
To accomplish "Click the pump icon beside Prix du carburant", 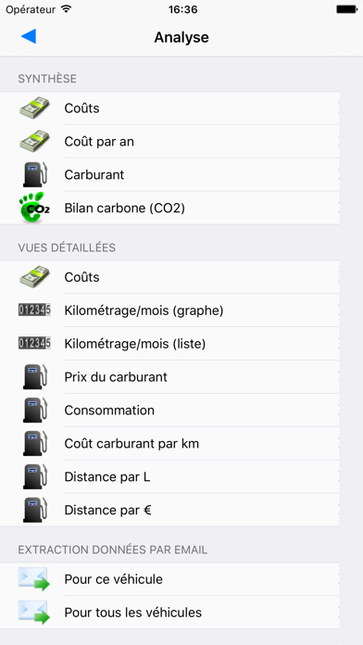I will [35, 377].
